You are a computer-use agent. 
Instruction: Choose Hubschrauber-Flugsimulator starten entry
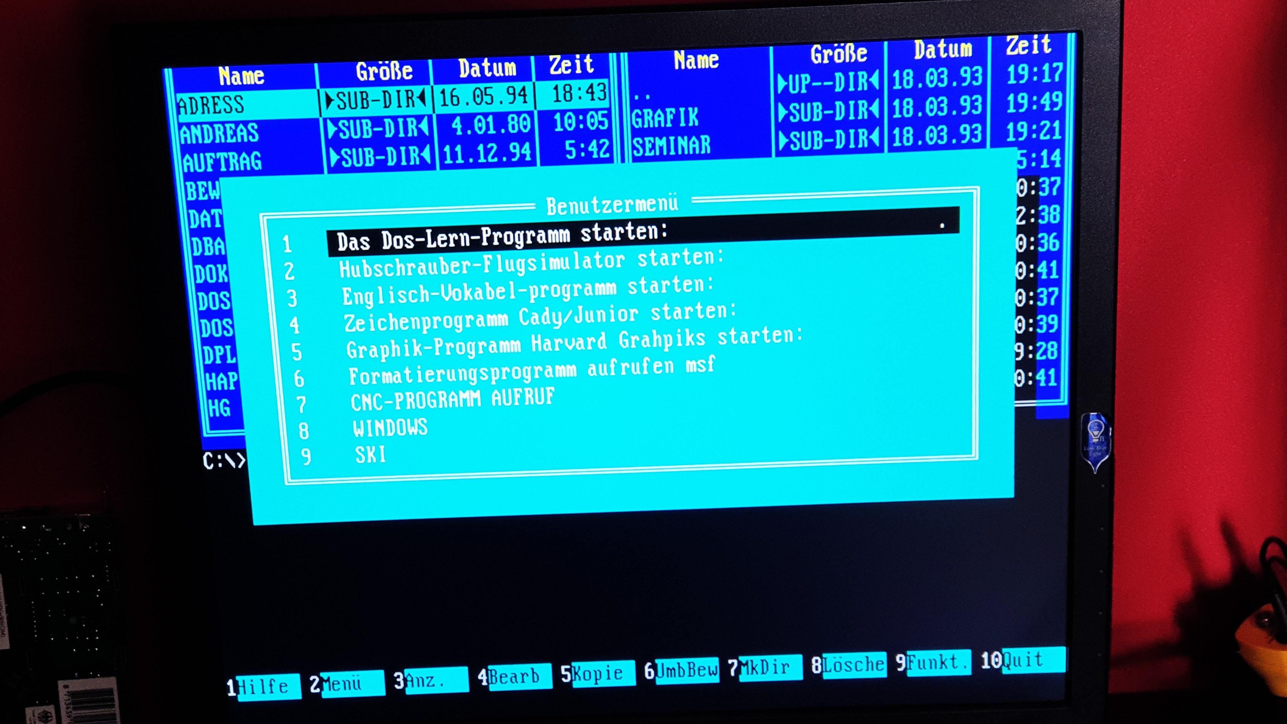pos(531,263)
